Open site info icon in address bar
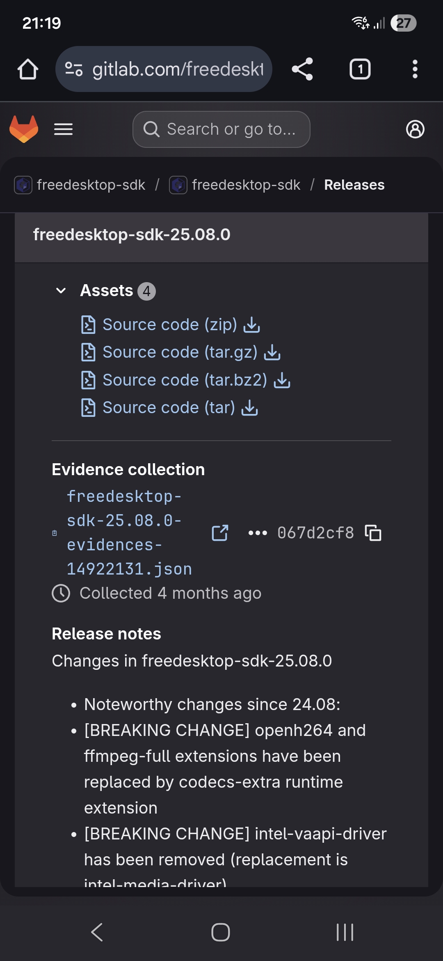 click(74, 69)
